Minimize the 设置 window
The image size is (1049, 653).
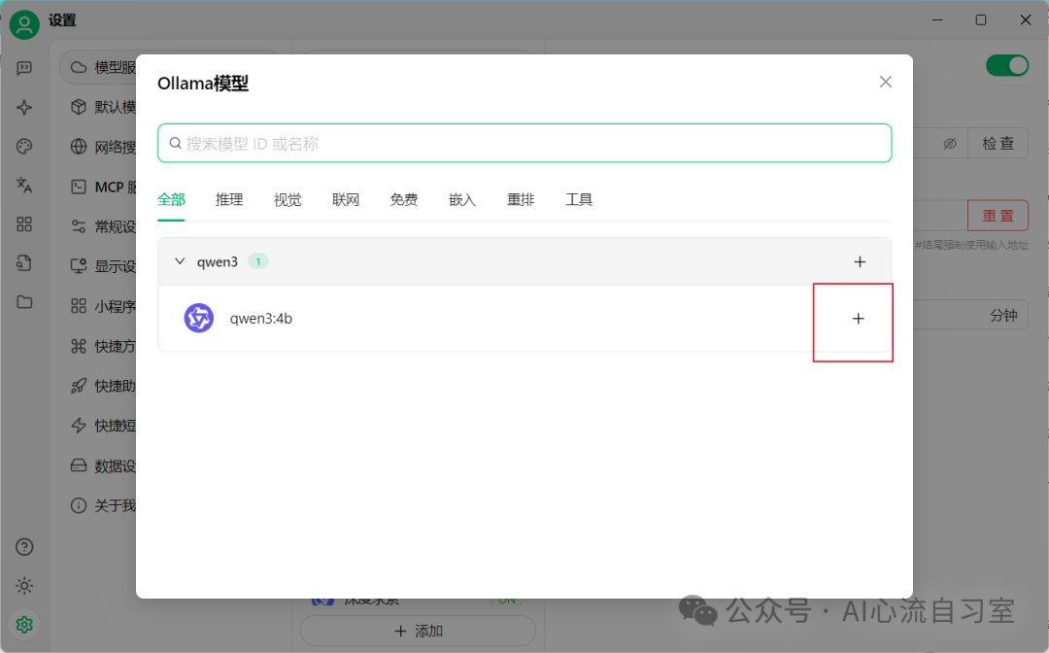(x=937, y=20)
